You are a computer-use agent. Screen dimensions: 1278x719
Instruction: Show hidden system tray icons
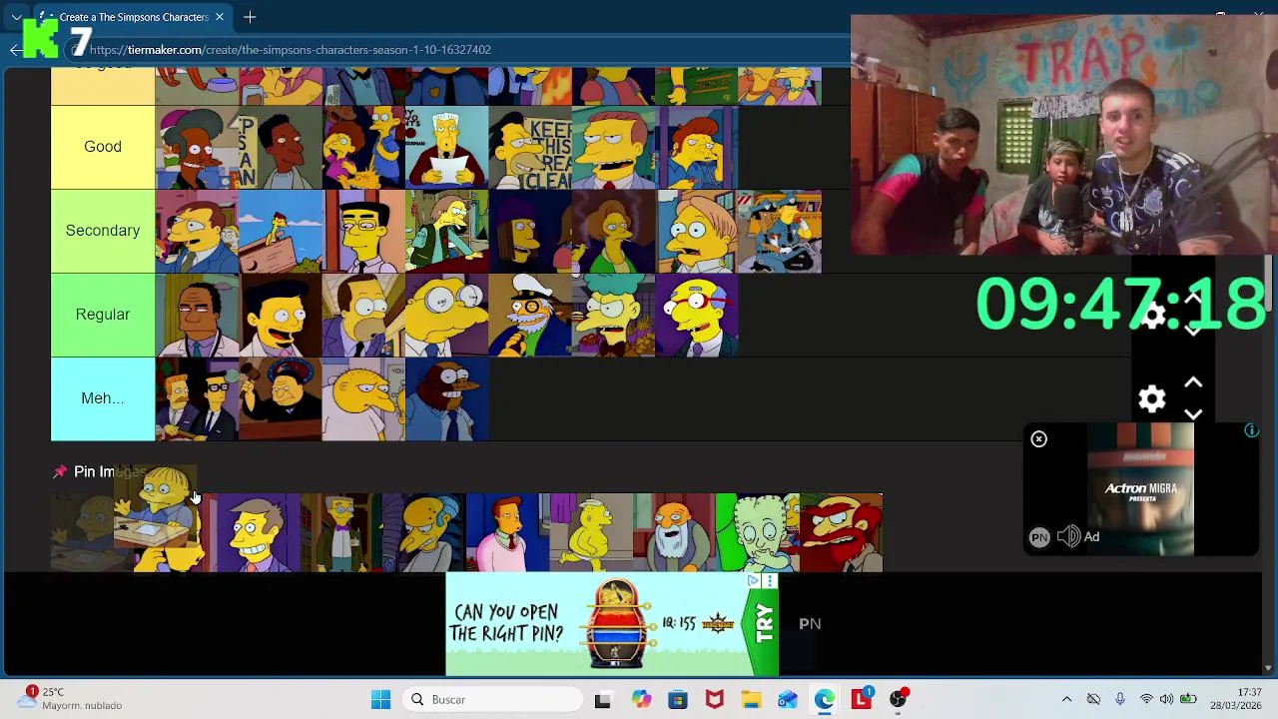[x=1066, y=700]
